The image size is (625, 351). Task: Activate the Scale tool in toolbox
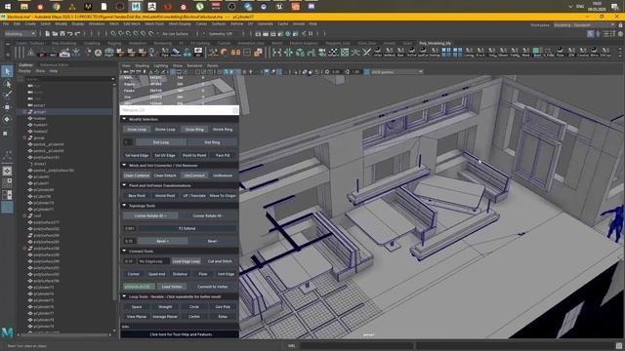6,134
